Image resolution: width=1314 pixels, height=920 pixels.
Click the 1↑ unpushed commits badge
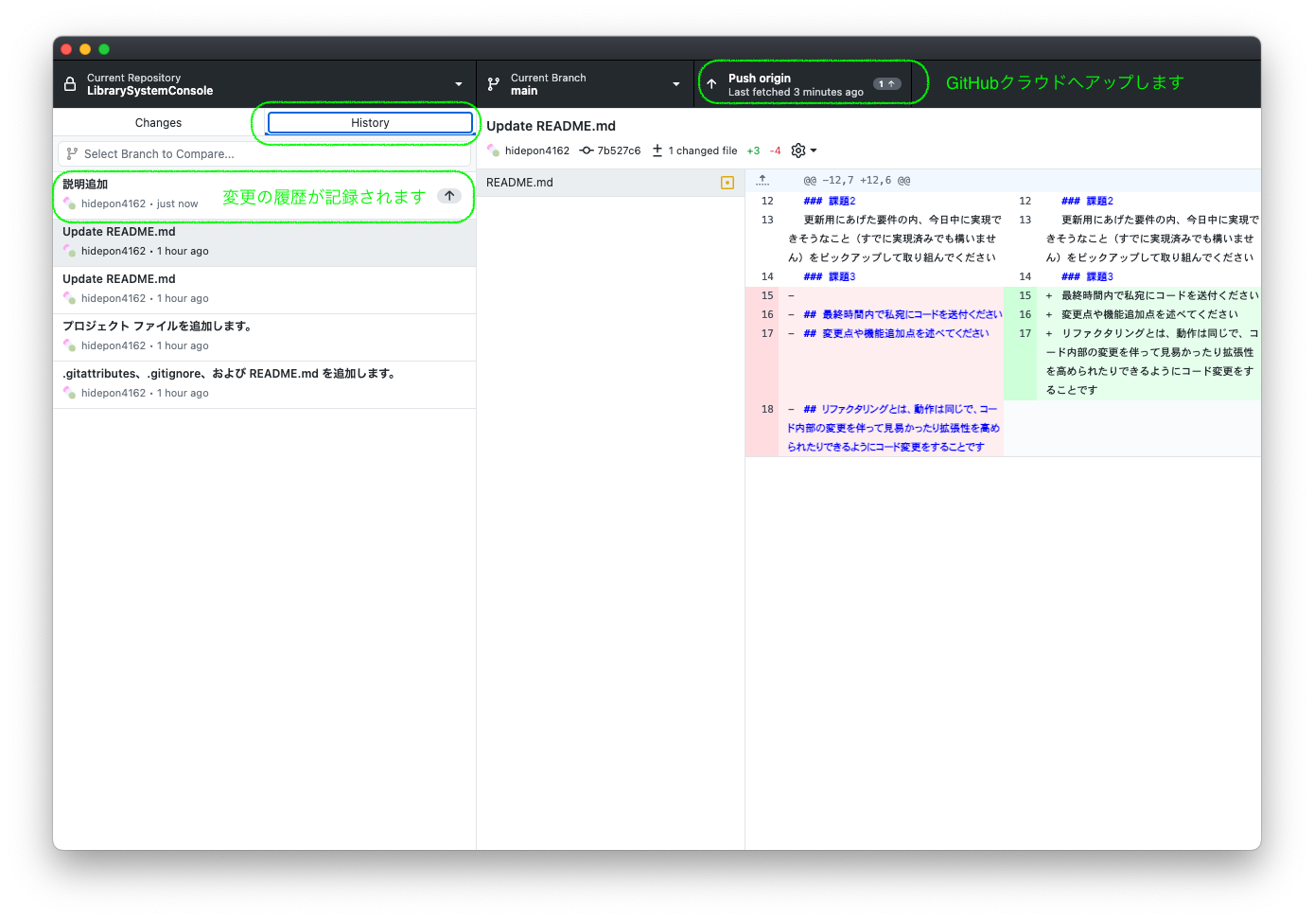point(885,83)
